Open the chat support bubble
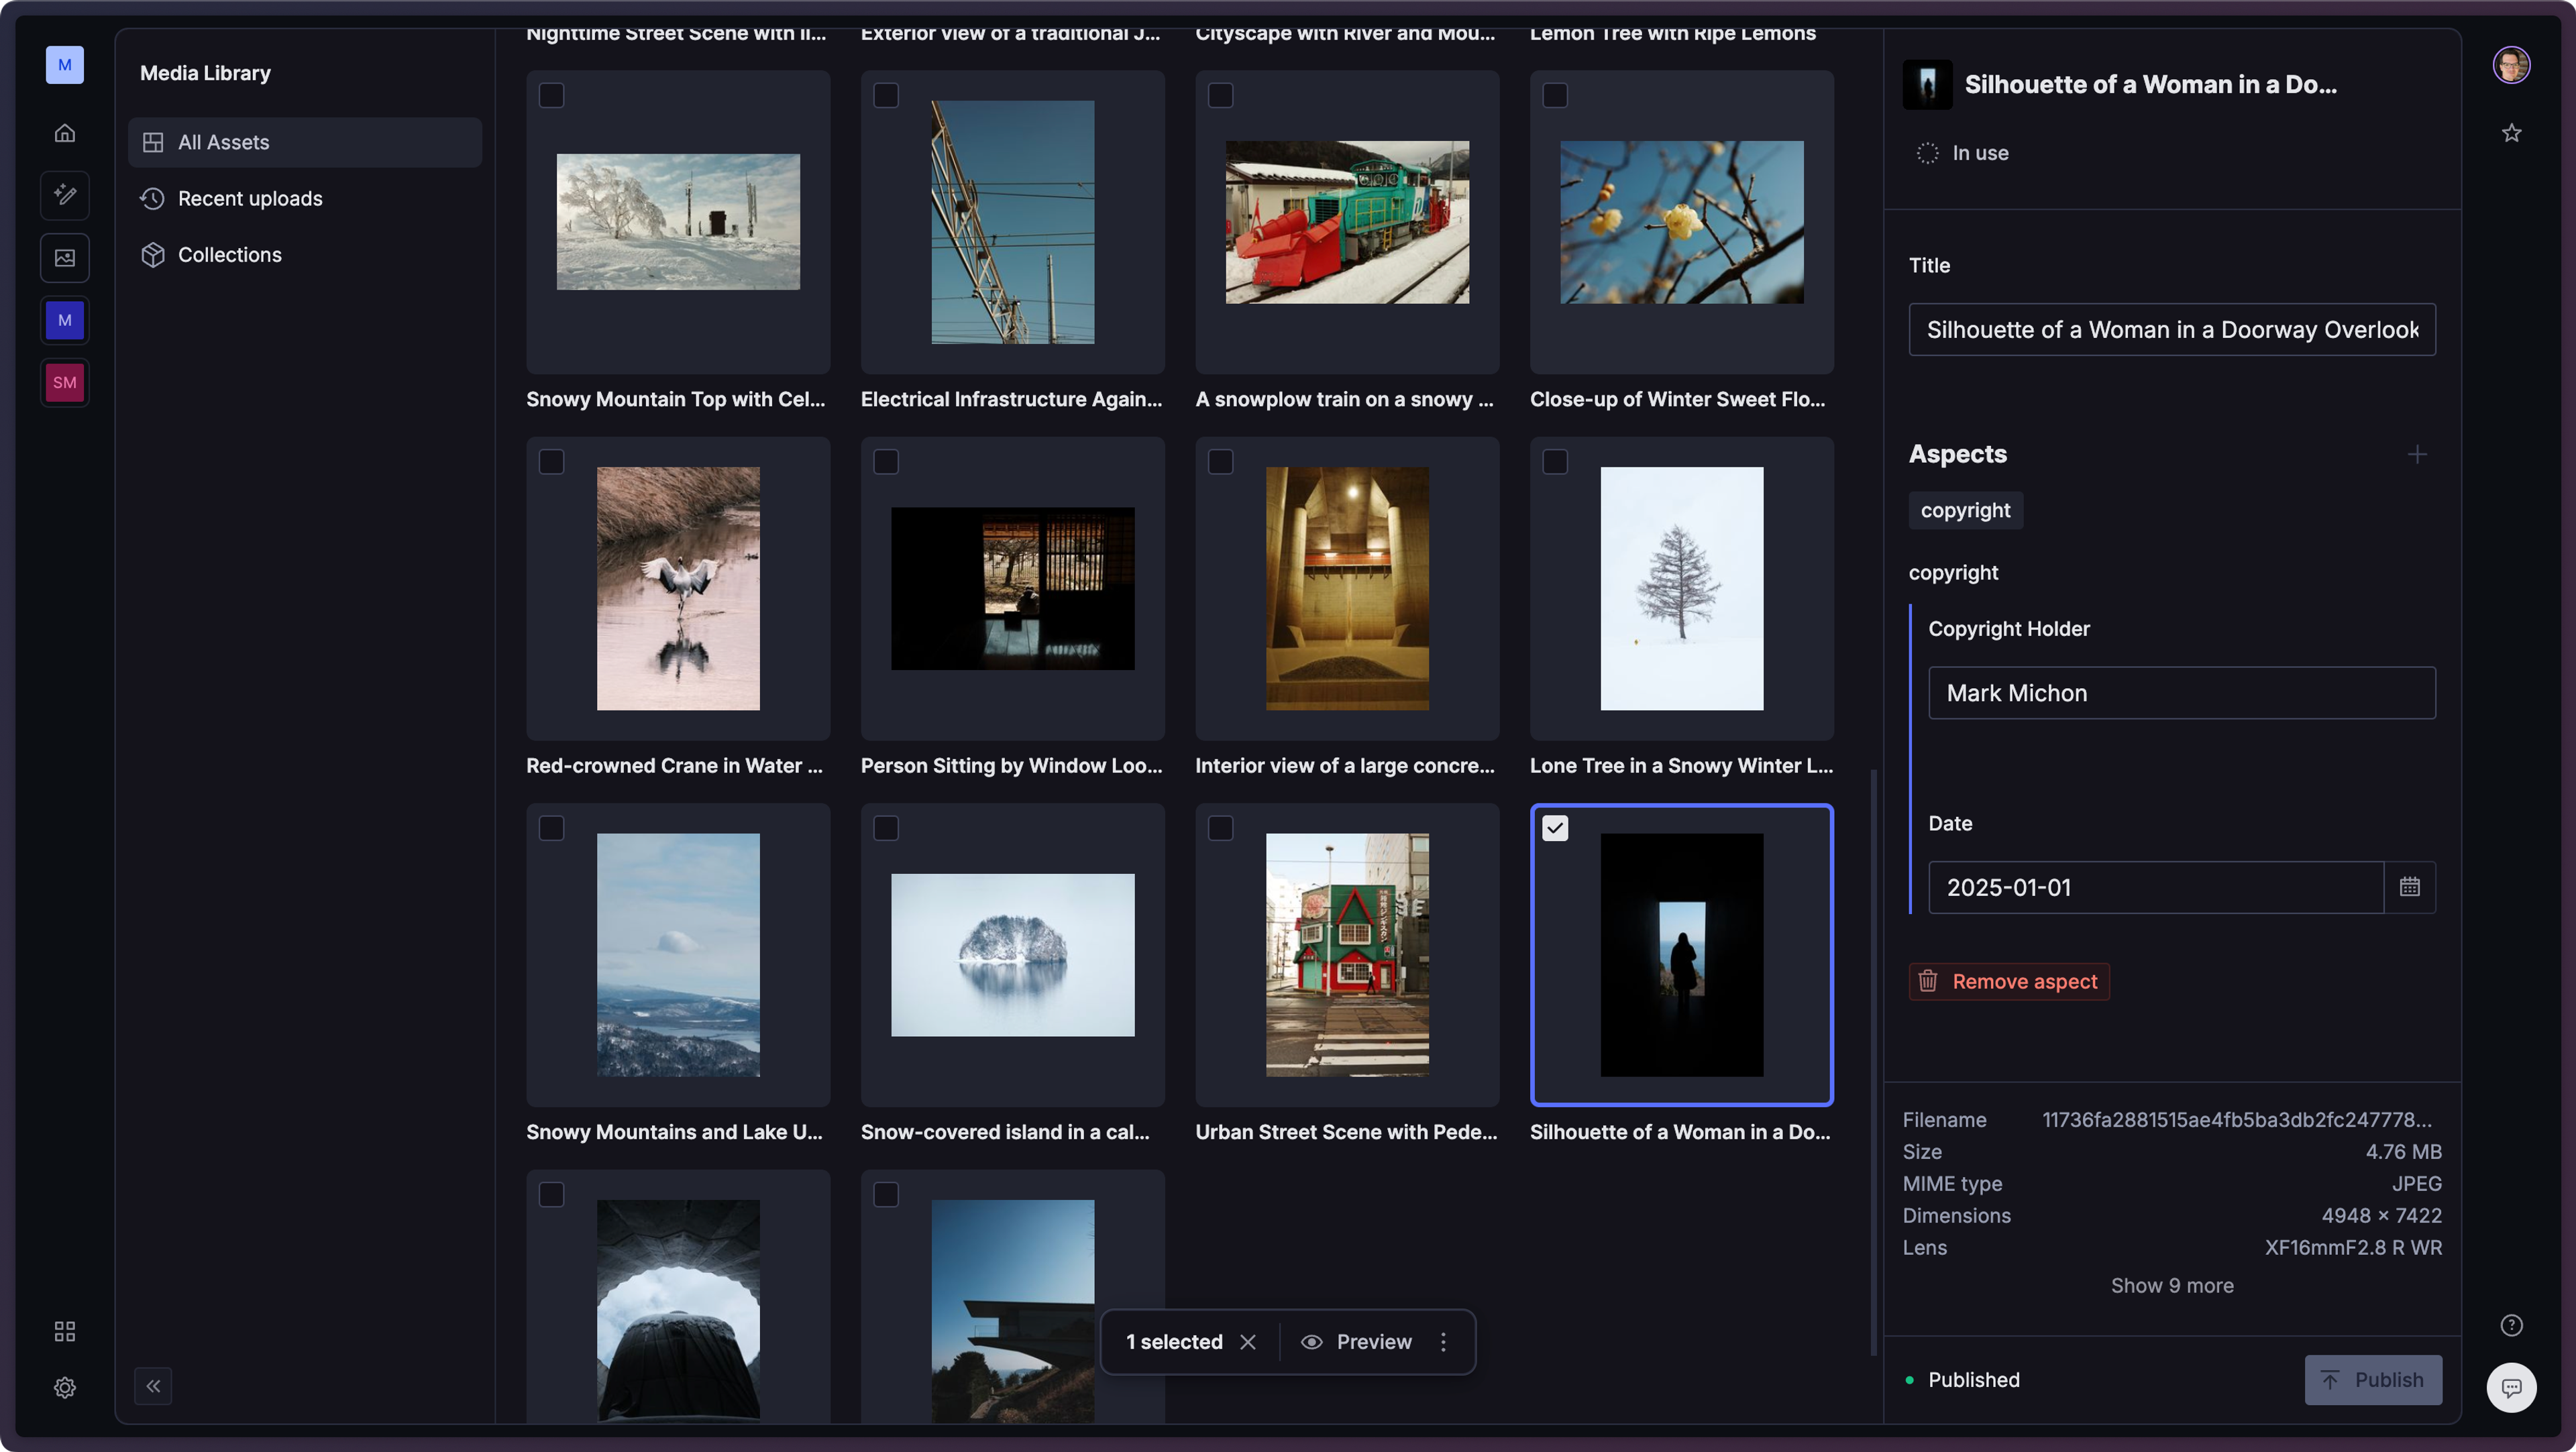This screenshot has width=2576, height=1452. pos(2511,1387)
